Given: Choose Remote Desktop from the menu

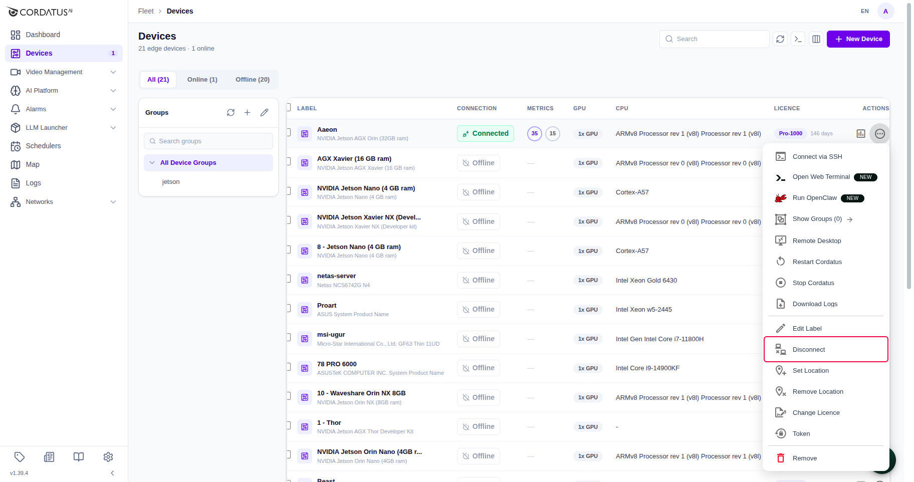Looking at the screenshot, I should pos(826,240).
